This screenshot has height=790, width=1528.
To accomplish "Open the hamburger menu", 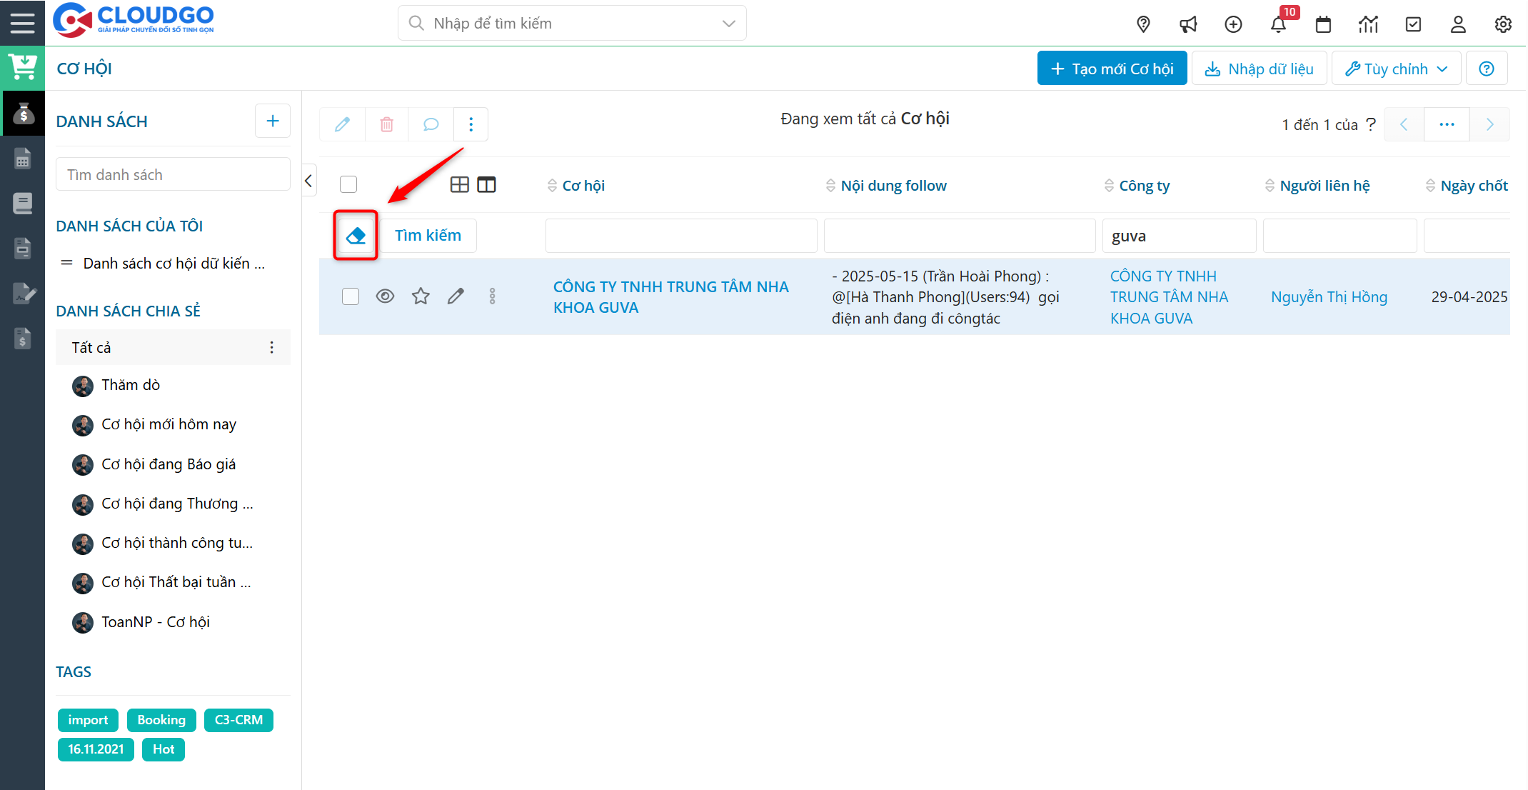I will (22, 22).
